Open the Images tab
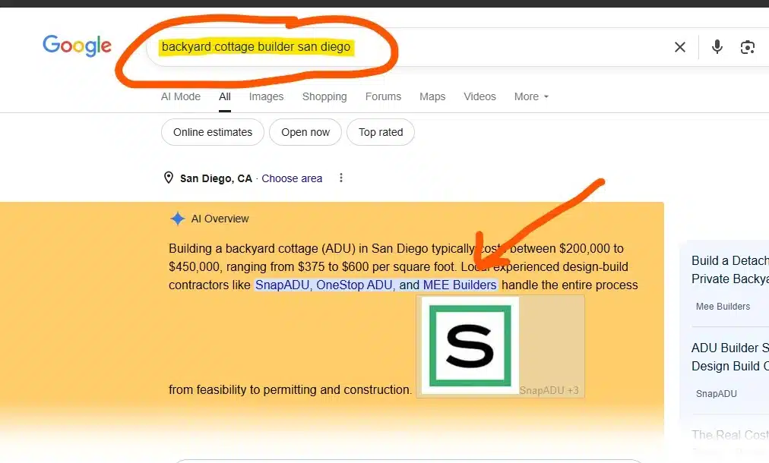Viewport: 769px width, 463px height. [266, 96]
